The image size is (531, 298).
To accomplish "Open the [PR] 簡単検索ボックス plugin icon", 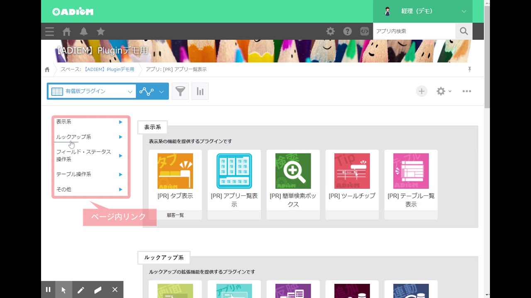I will (293, 171).
